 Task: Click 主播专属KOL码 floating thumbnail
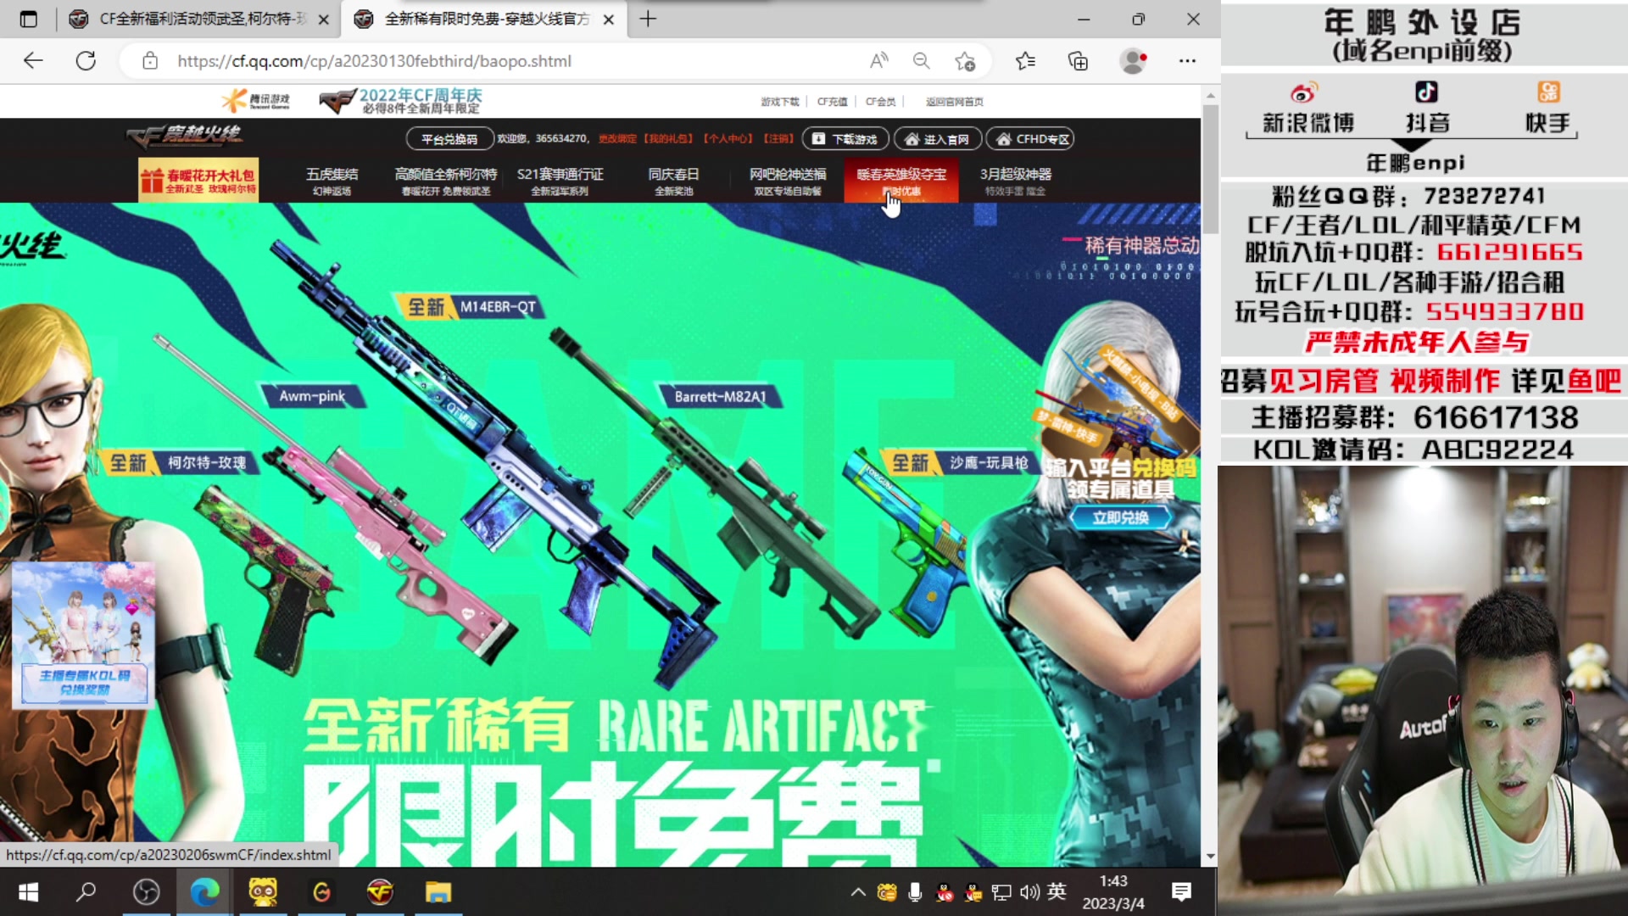coord(84,635)
